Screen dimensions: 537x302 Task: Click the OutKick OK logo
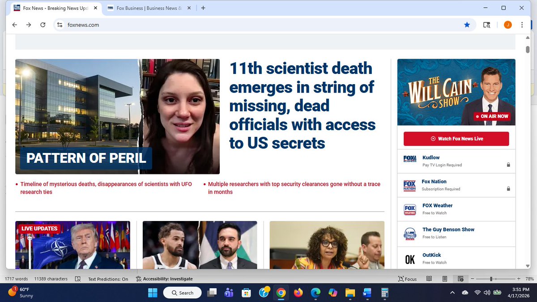[410, 259]
